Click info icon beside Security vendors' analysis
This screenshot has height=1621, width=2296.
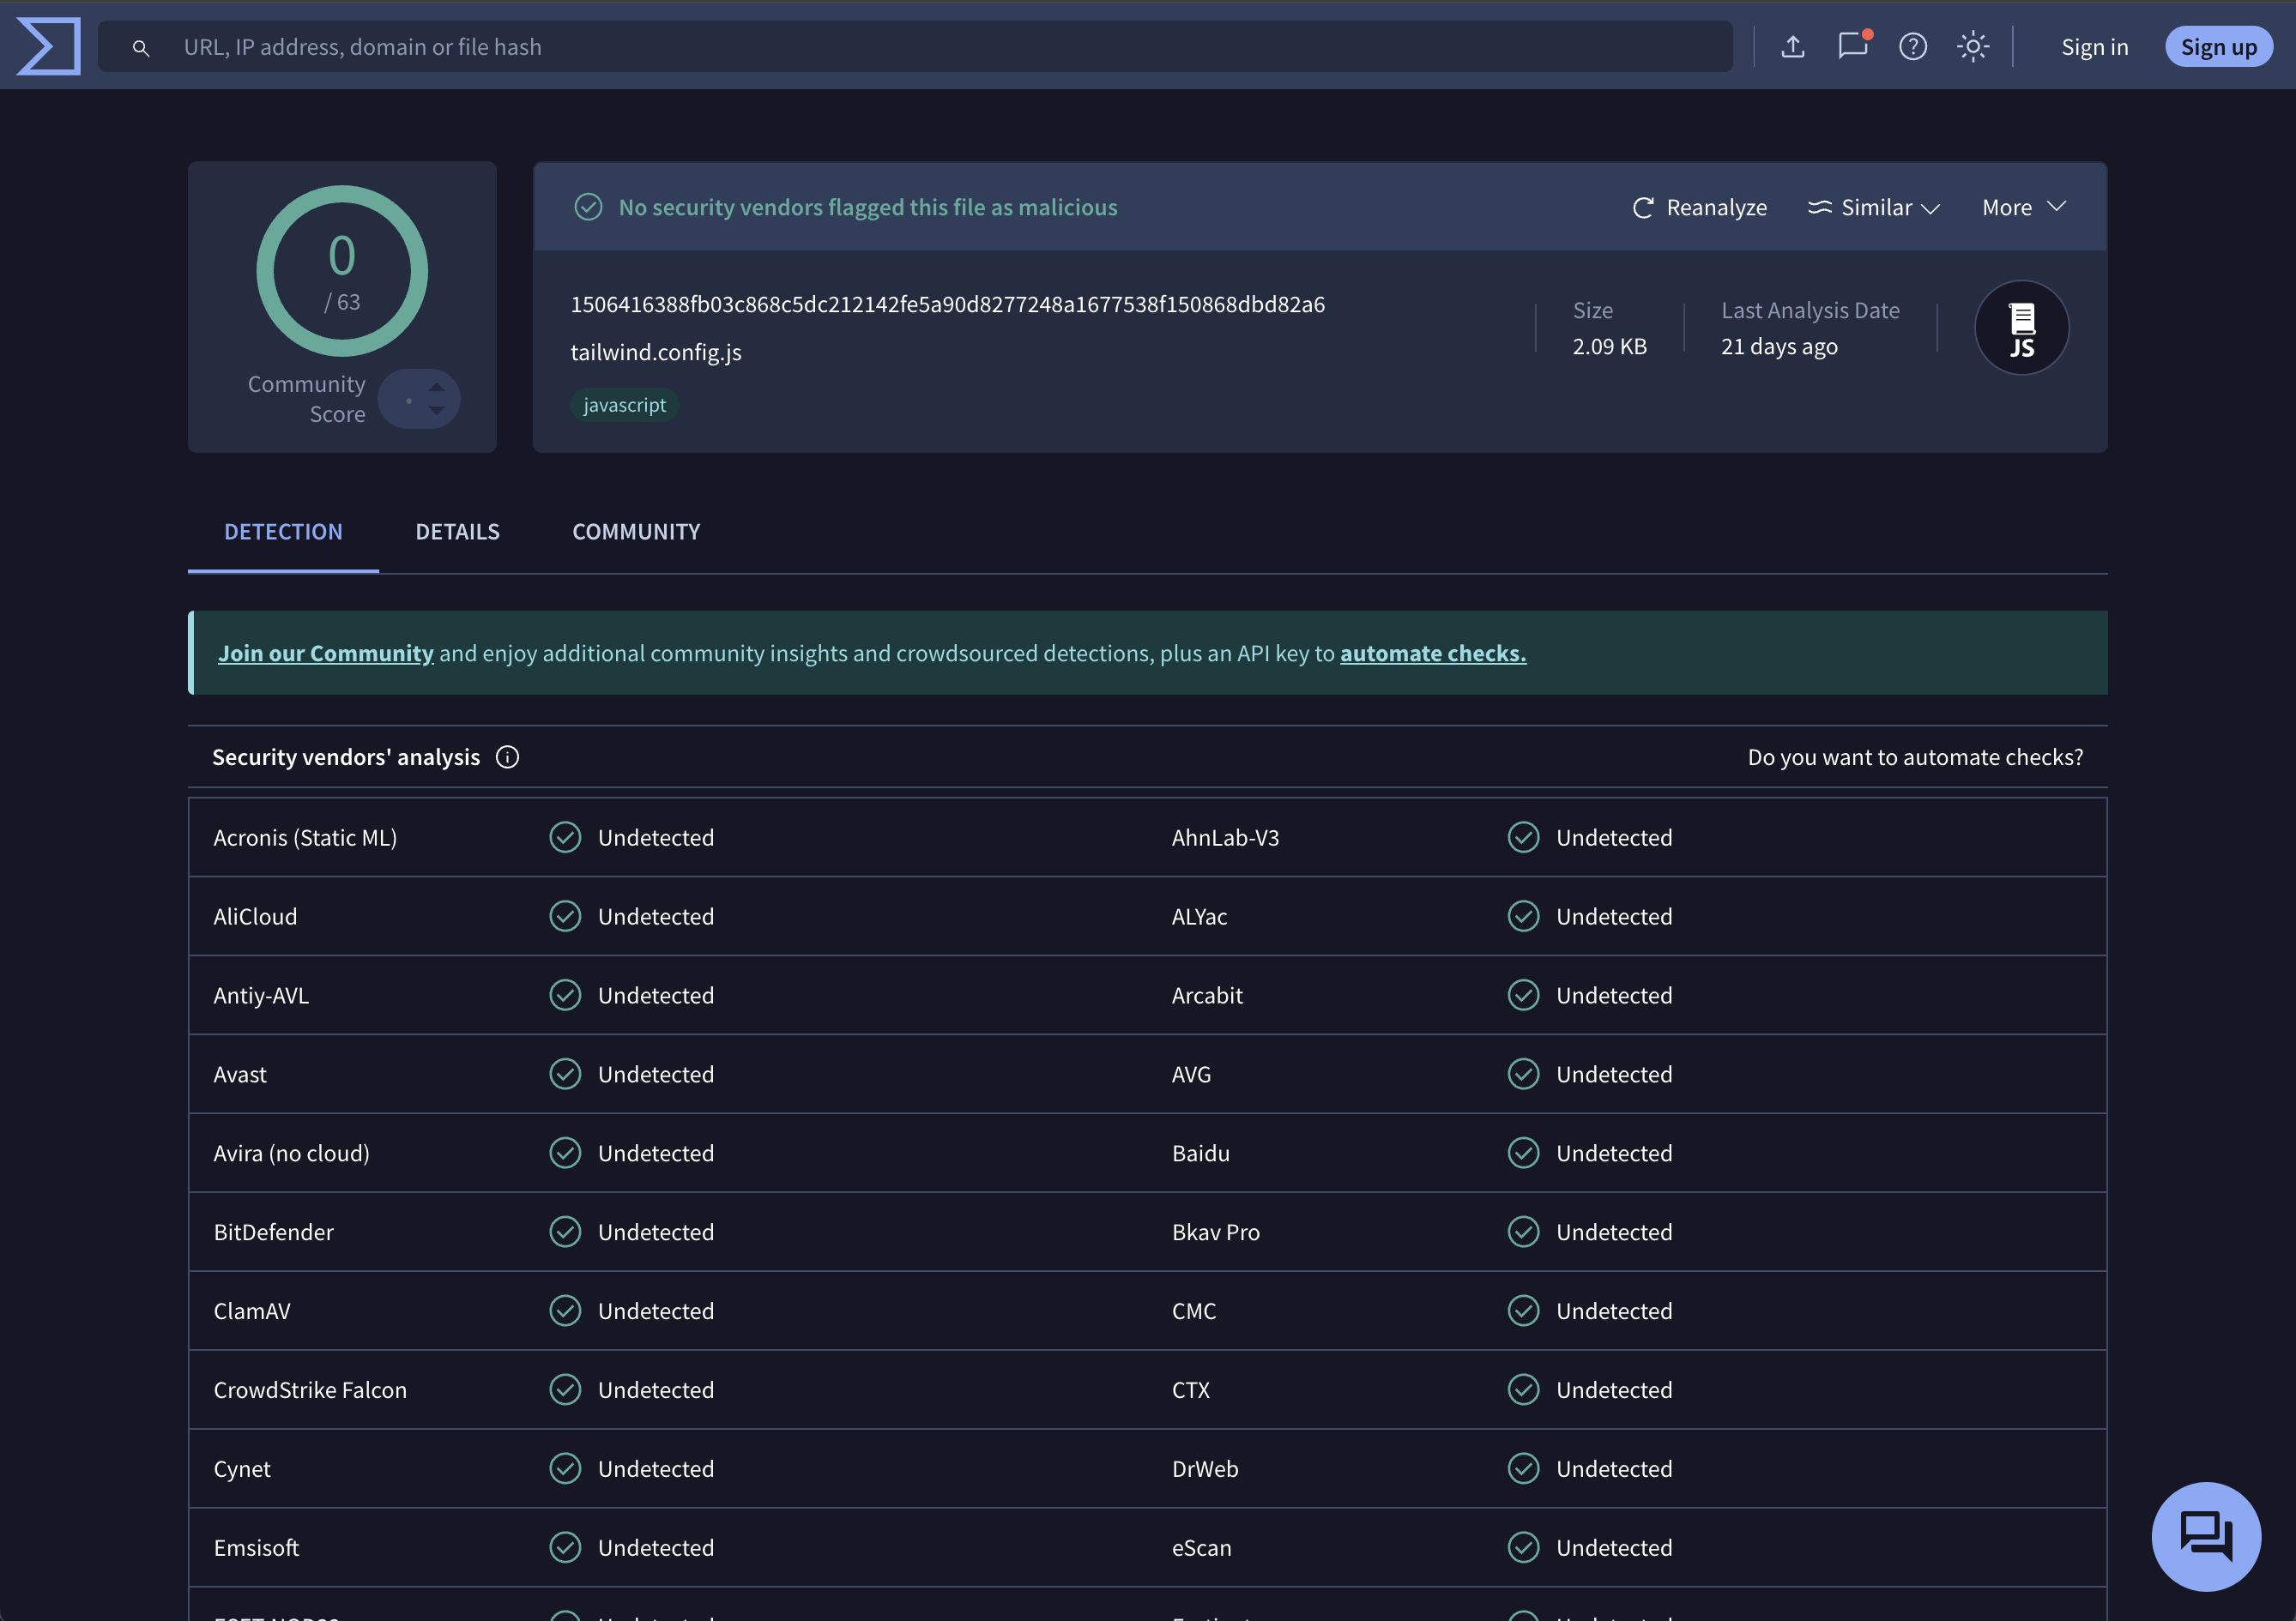pos(507,757)
